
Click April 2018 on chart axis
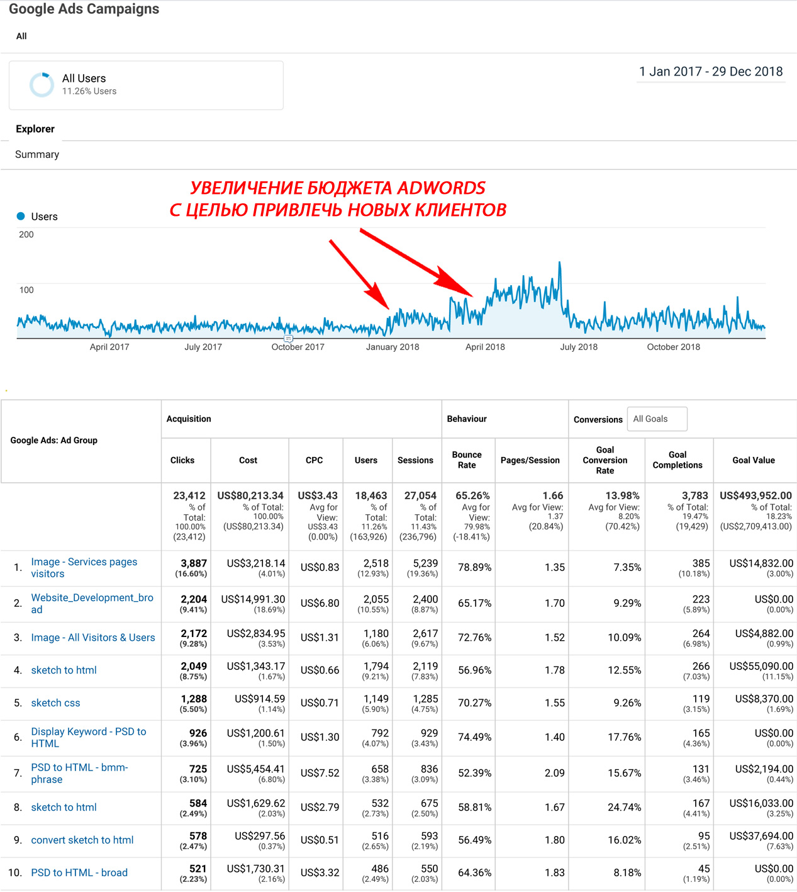click(485, 347)
